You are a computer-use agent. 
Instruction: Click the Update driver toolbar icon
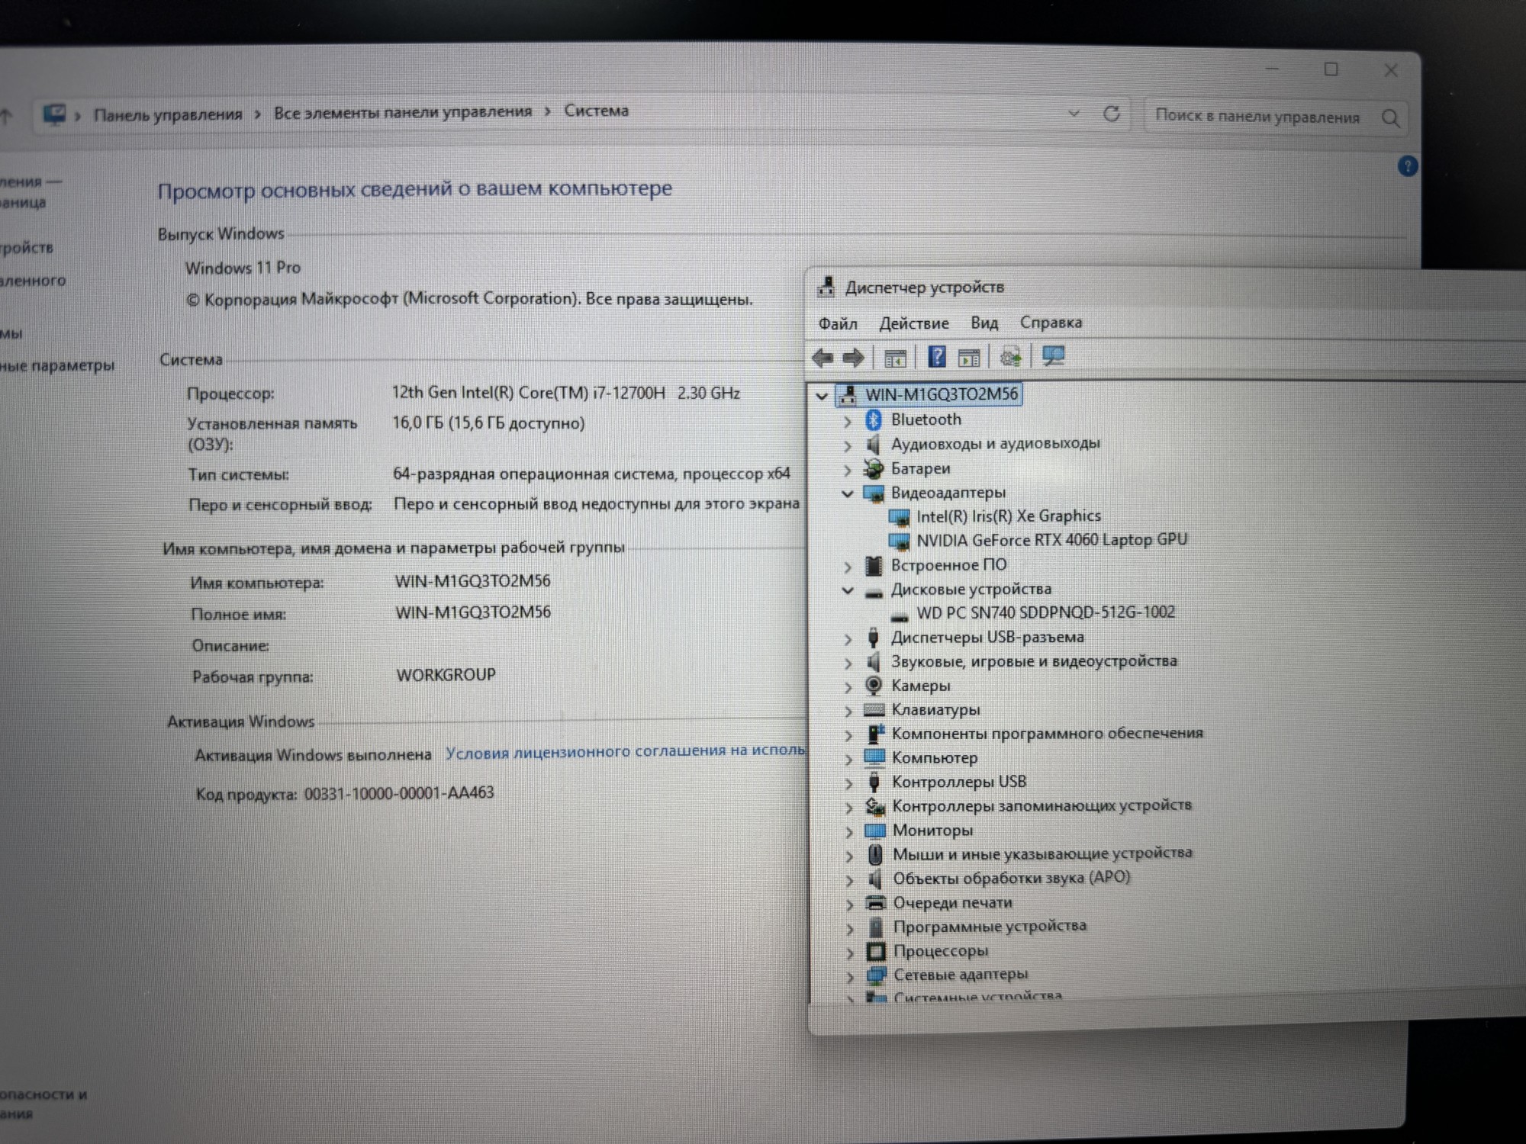[1011, 356]
